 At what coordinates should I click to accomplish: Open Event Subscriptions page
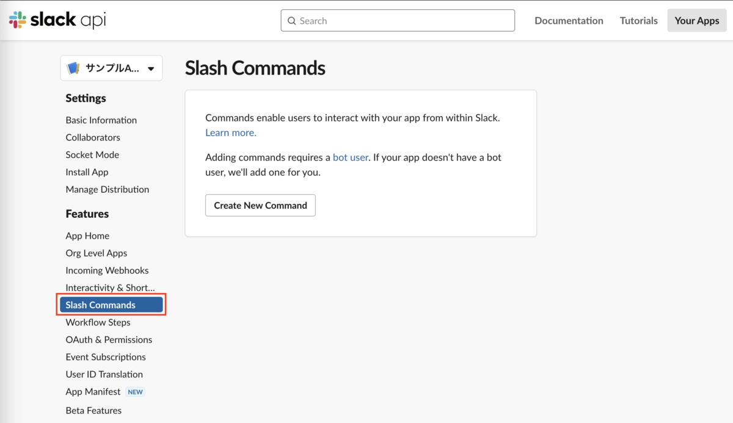(106, 357)
